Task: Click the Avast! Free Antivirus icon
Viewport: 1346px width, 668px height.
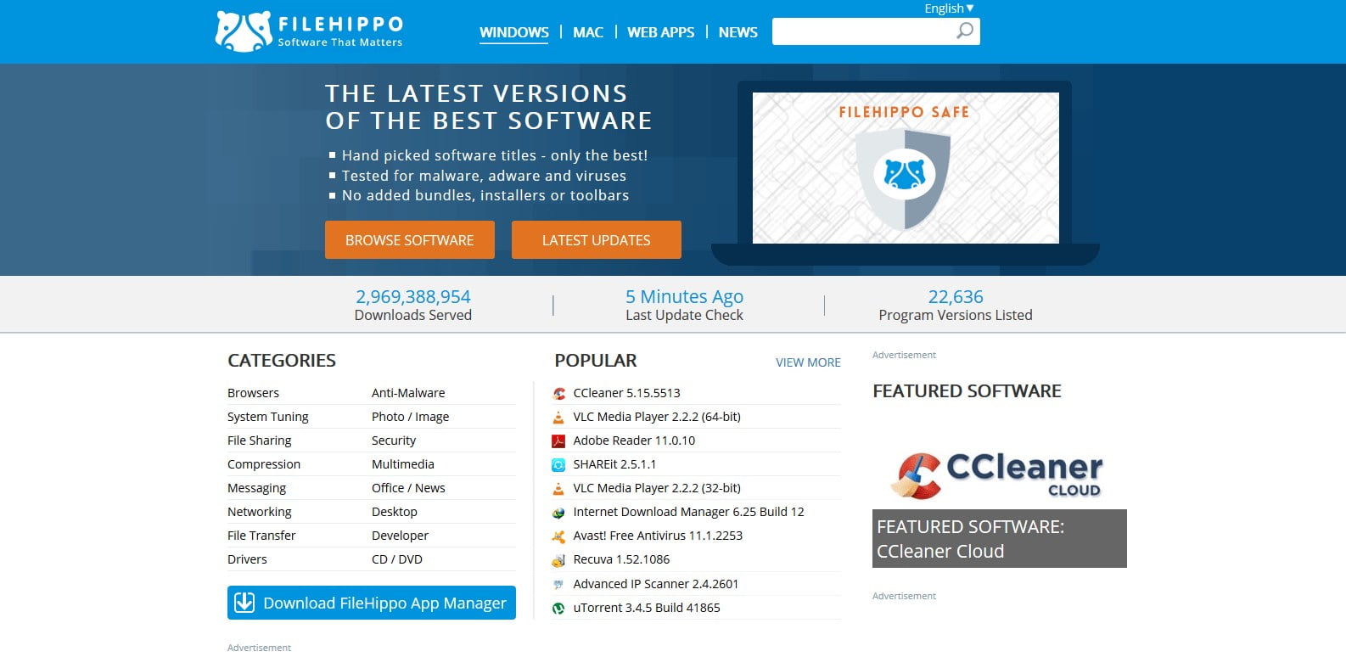Action: tap(558, 536)
